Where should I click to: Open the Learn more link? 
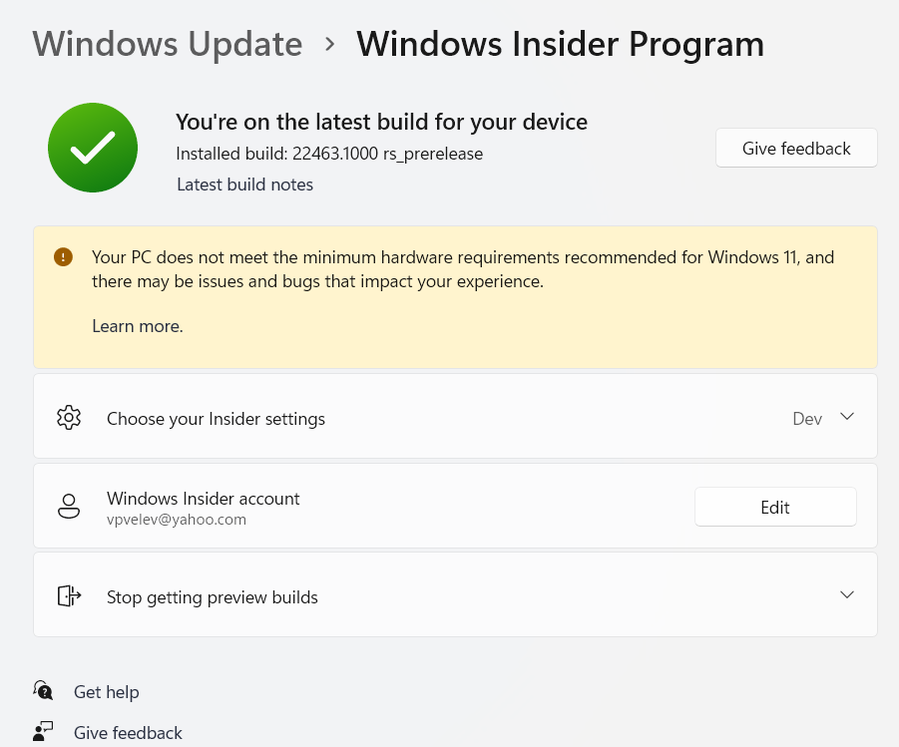138,326
